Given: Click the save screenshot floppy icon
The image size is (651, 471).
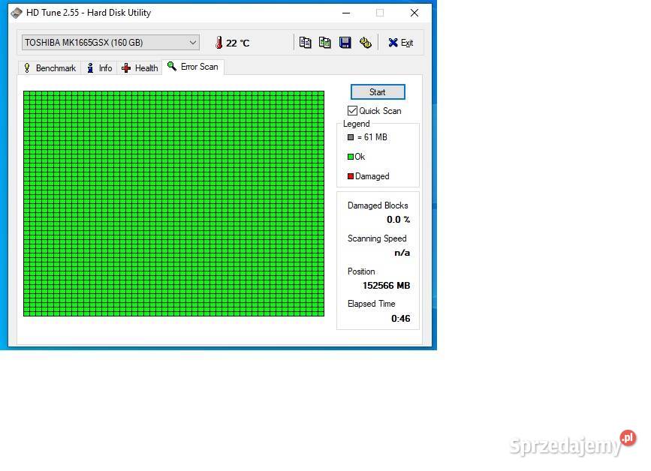Looking at the screenshot, I should pos(345,43).
